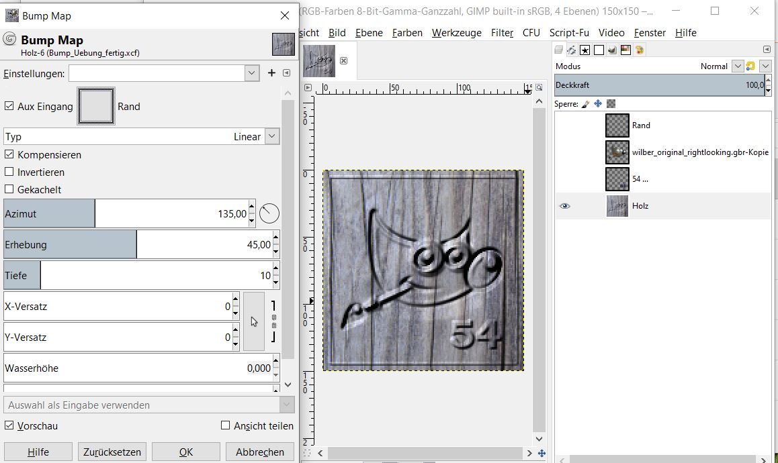Enable the Invertieren checkbox

9,172
